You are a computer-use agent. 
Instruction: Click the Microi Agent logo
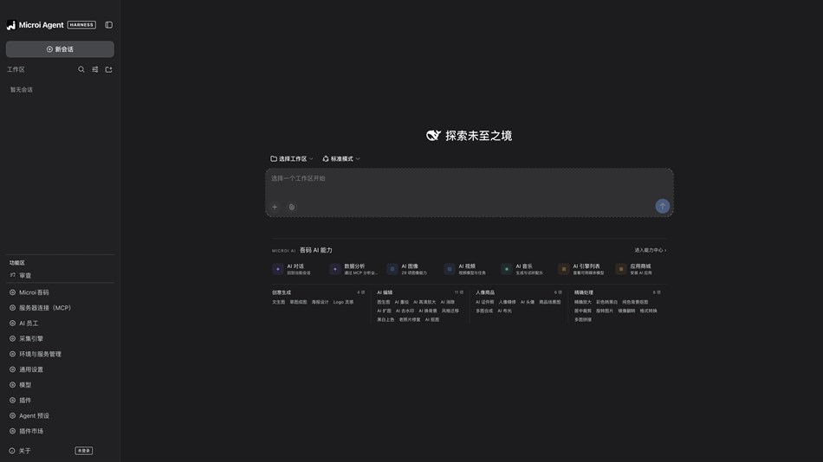tap(11, 24)
